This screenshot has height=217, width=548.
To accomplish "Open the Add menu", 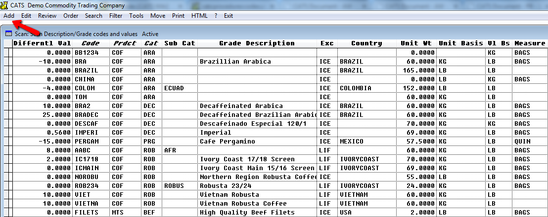I will [9, 16].
